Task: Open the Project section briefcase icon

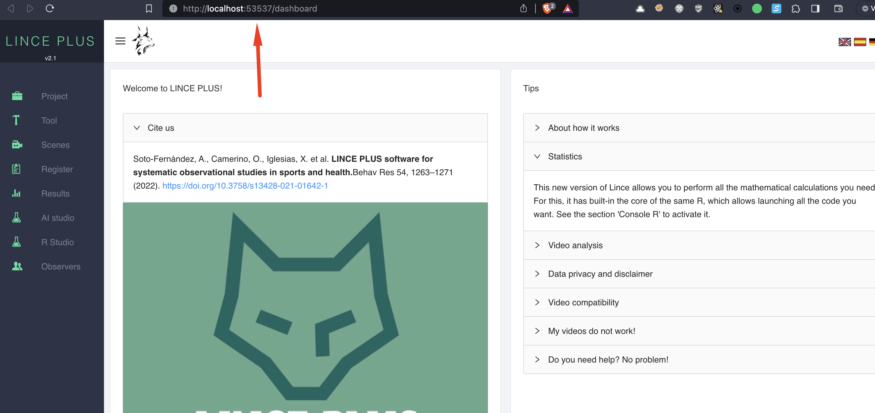Action: [x=17, y=96]
